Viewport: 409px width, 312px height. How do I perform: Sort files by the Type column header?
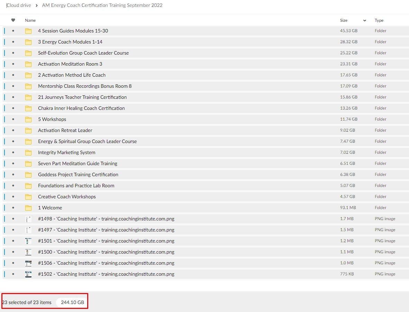click(x=379, y=20)
